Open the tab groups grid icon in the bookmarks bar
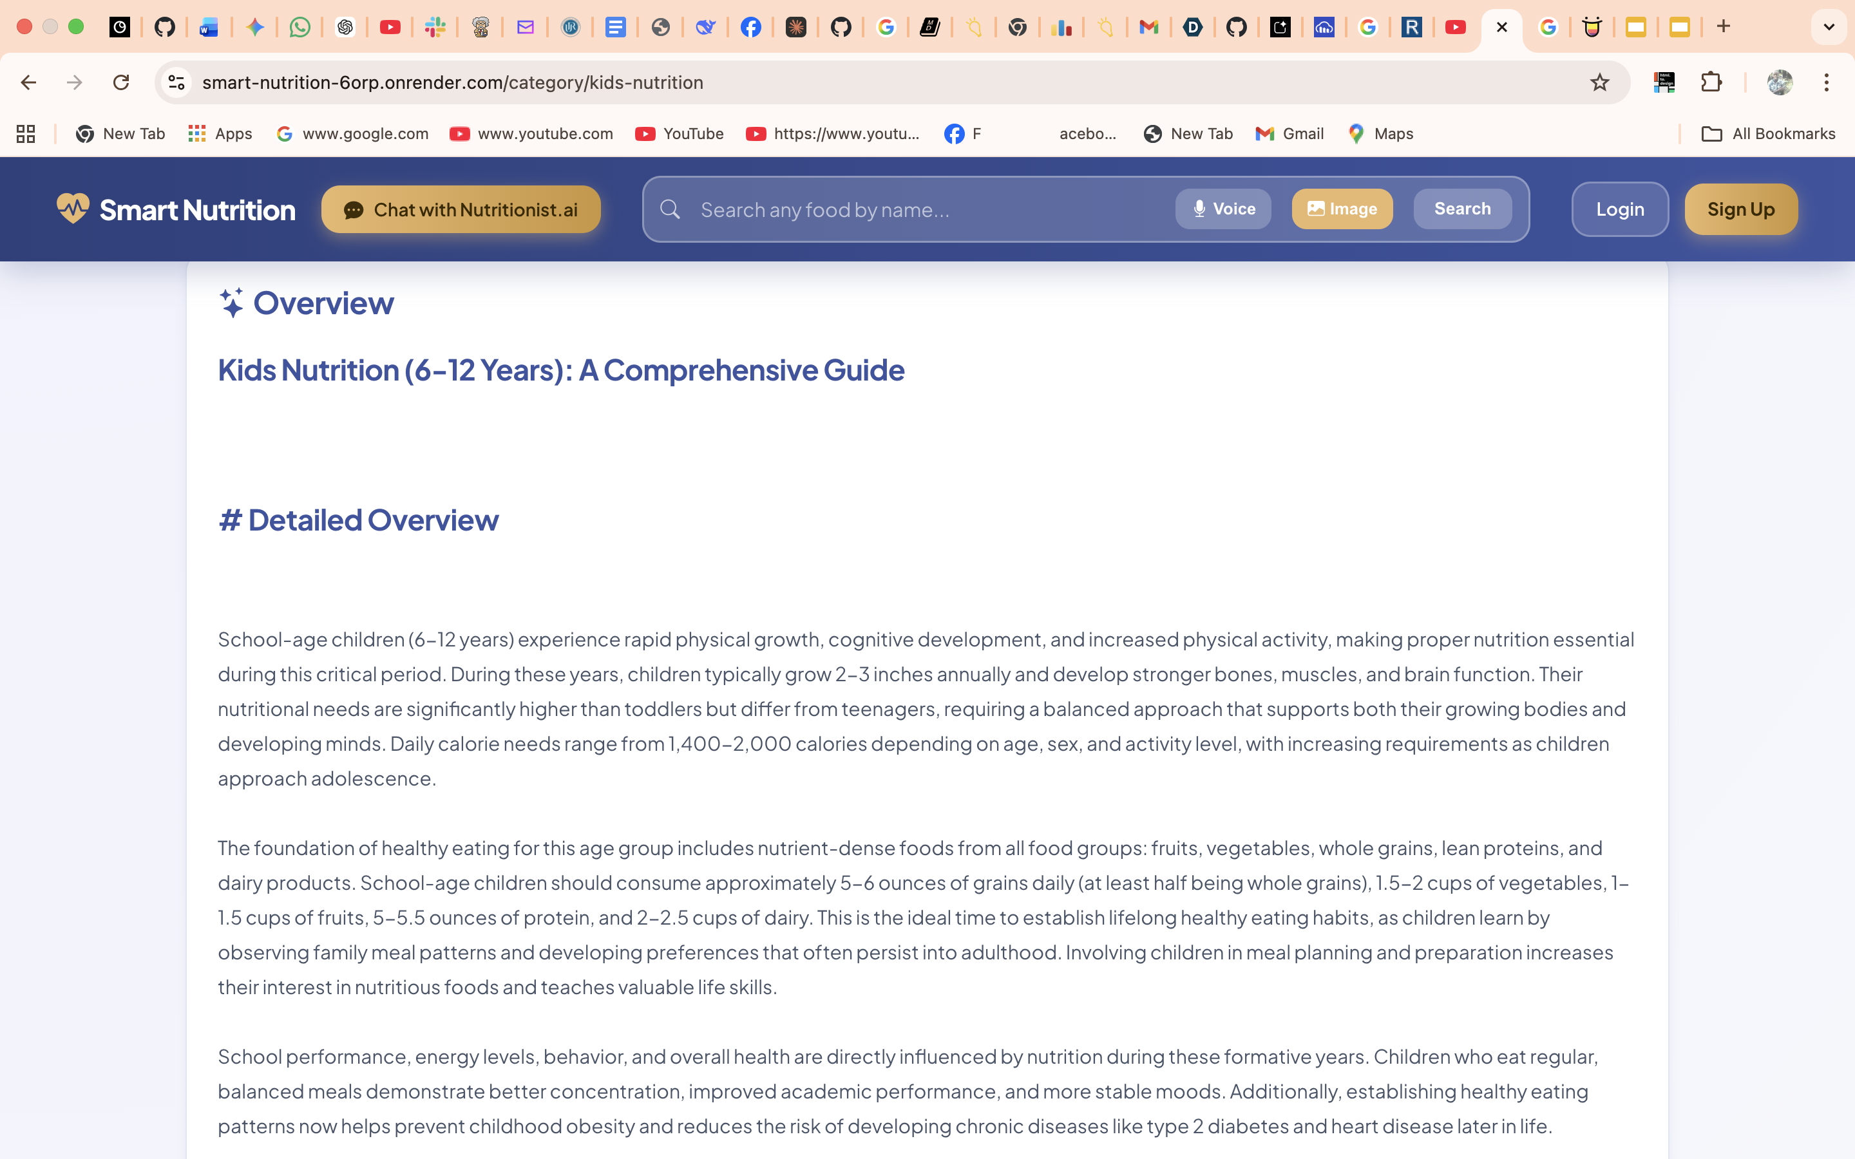The height and width of the screenshot is (1159, 1855). pyautogui.click(x=26, y=133)
